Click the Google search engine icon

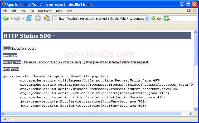click(167, 18)
